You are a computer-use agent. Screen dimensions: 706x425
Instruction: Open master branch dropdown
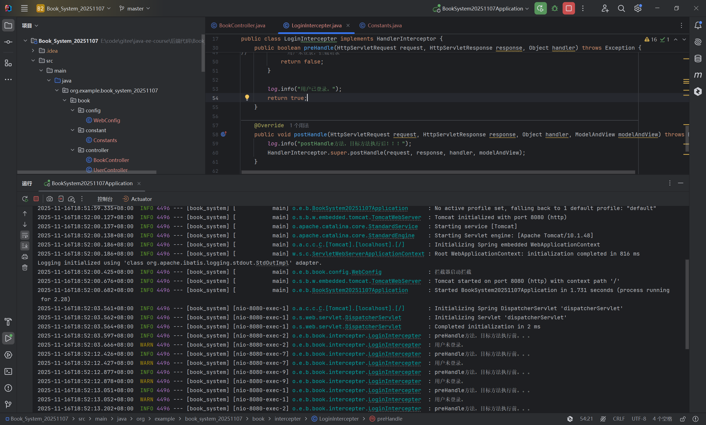[135, 8]
